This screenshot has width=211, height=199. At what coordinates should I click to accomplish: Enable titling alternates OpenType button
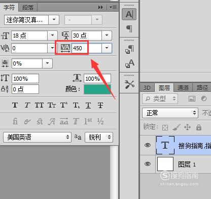[76, 121]
